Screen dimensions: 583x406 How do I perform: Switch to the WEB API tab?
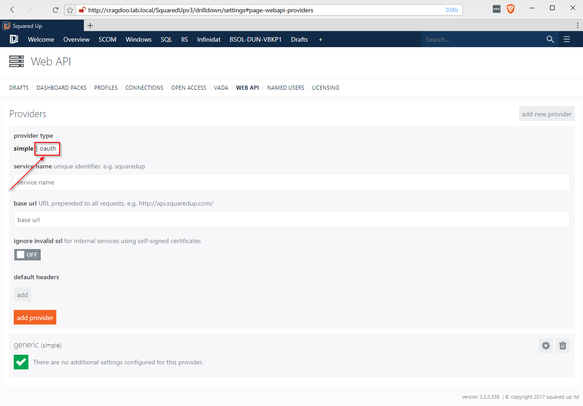pyautogui.click(x=247, y=87)
